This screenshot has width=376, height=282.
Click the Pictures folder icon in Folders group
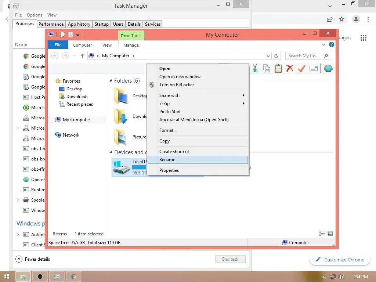click(120, 137)
